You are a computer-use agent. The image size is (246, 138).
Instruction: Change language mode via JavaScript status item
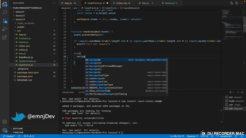(x=226, y=136)
